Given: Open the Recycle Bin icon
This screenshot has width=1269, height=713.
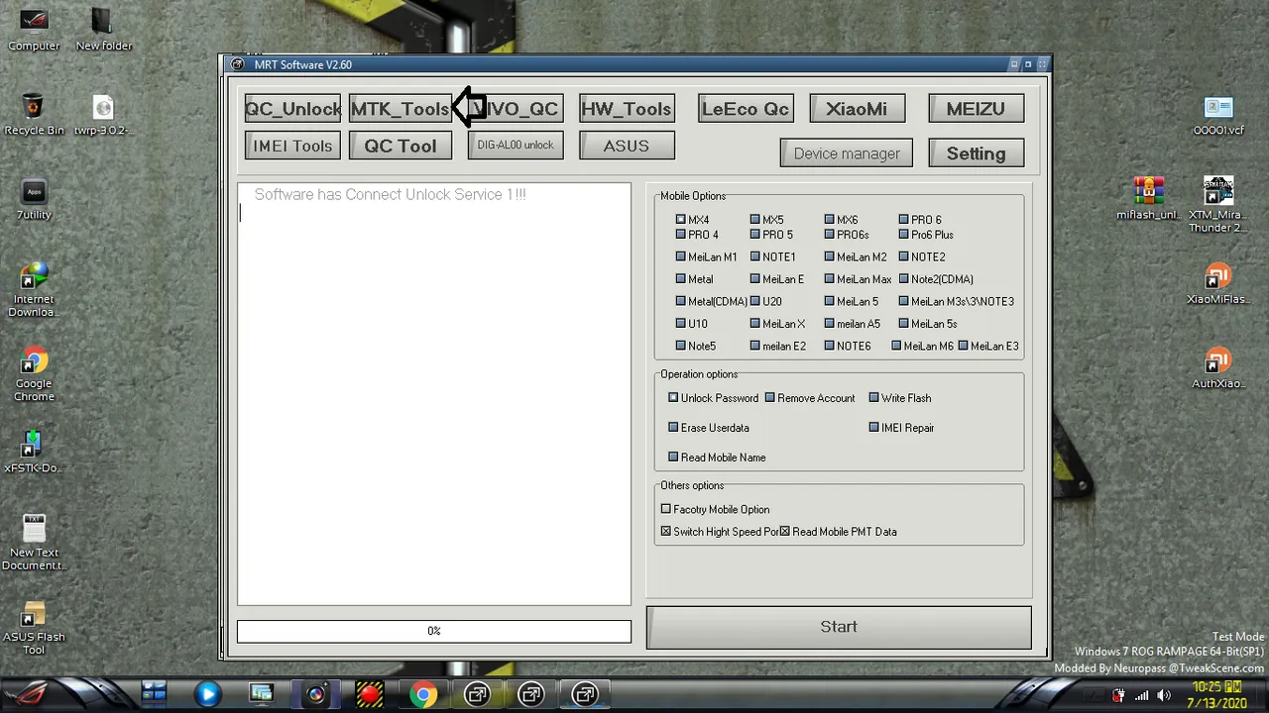Looking at the screenshot, I should (34, 114).
